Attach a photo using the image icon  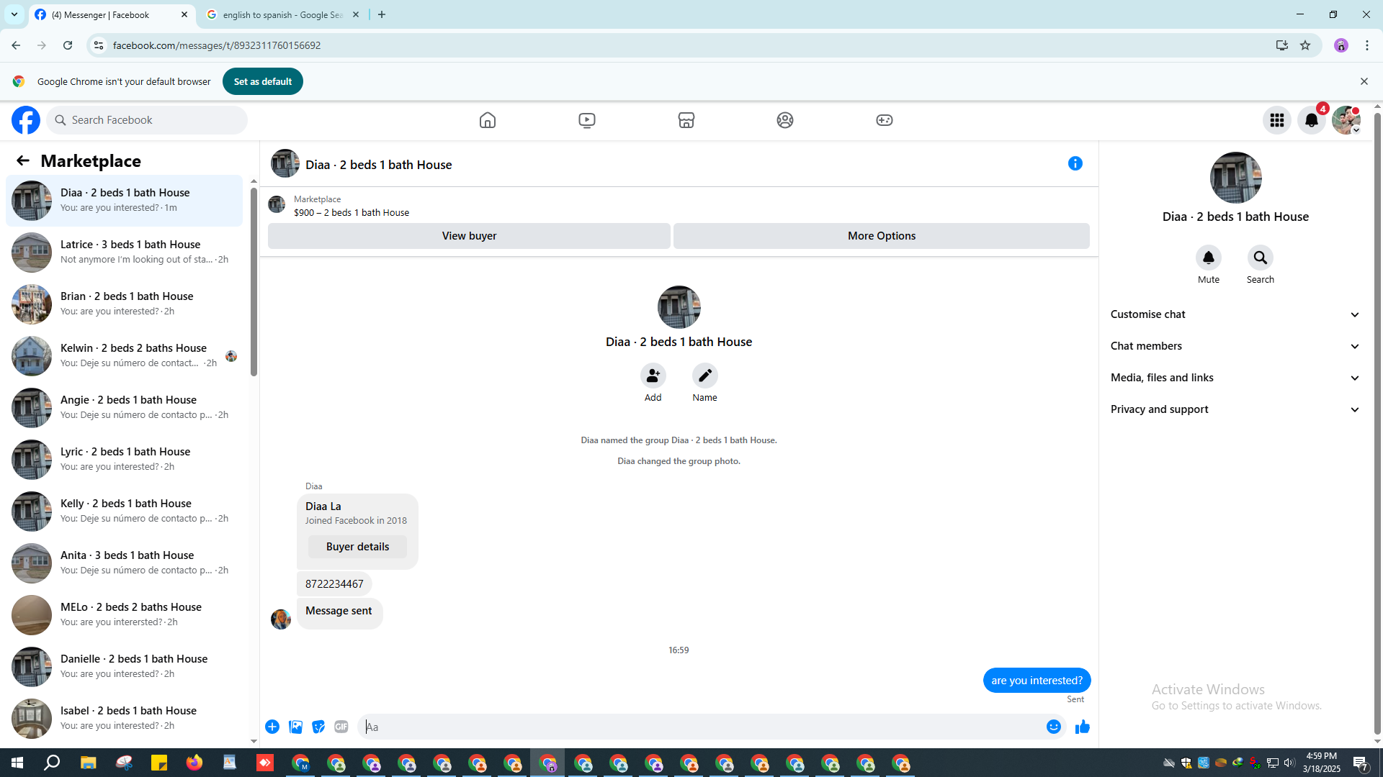click(295, 727)
